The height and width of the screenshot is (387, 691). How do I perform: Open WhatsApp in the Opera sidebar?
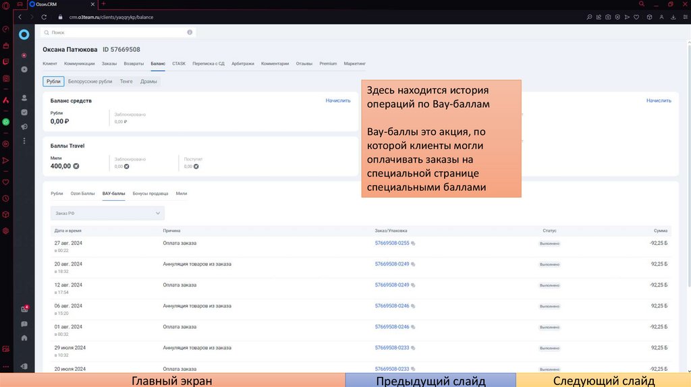[5, 122]
